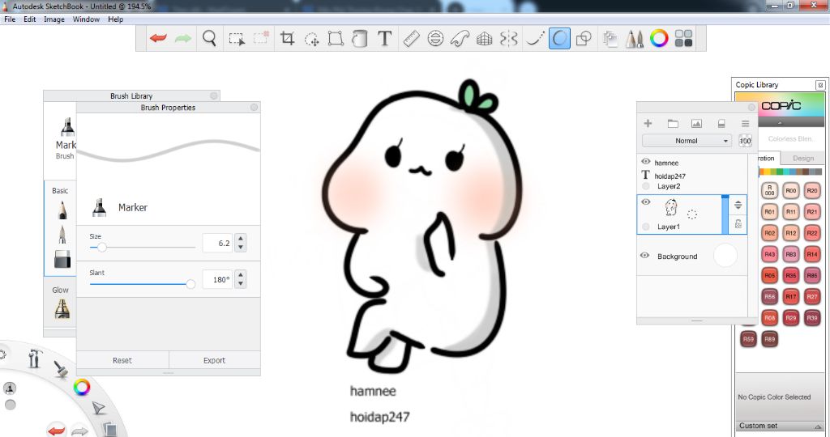Toggle visibility of the hamnee layer
The image size is (830, 437).
pos(645,162)
